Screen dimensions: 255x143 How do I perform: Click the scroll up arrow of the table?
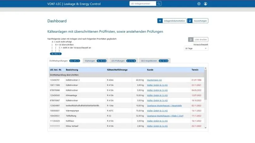tap(206, 68)
